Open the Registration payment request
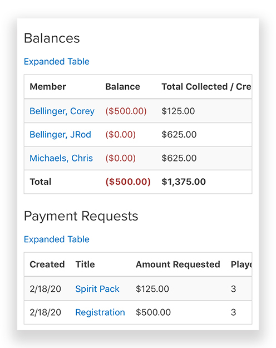 pos(100,312)
